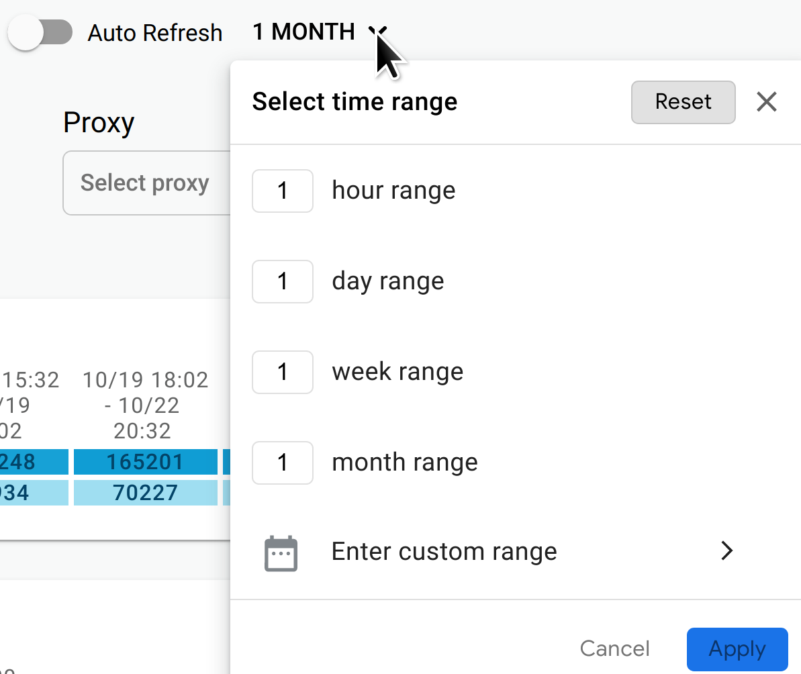801x674 pixels.
Task: Click the Proxy section heading
Action: point(98,122)
